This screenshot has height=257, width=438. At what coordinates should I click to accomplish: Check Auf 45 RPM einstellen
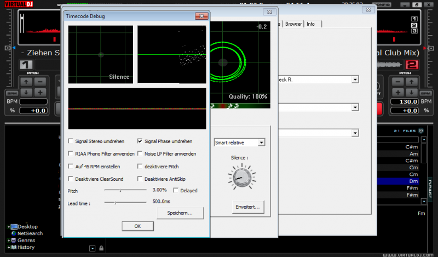coord(71,167)
